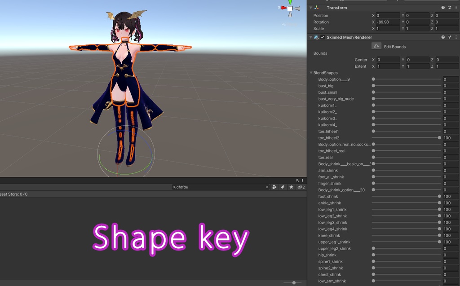Click the Edit Bounds icon button
Viewport: 460px width, 286px height.
pos(376,46)
